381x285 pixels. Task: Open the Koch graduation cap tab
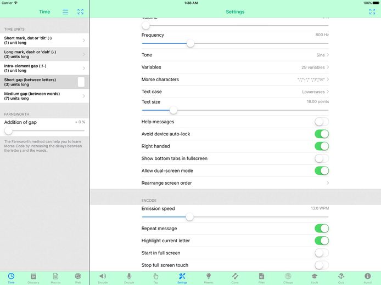[315, 278]
